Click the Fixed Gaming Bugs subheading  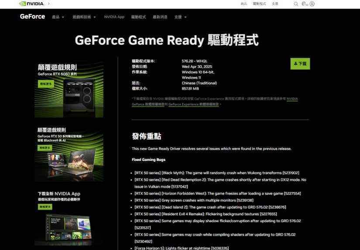point(148,160)
